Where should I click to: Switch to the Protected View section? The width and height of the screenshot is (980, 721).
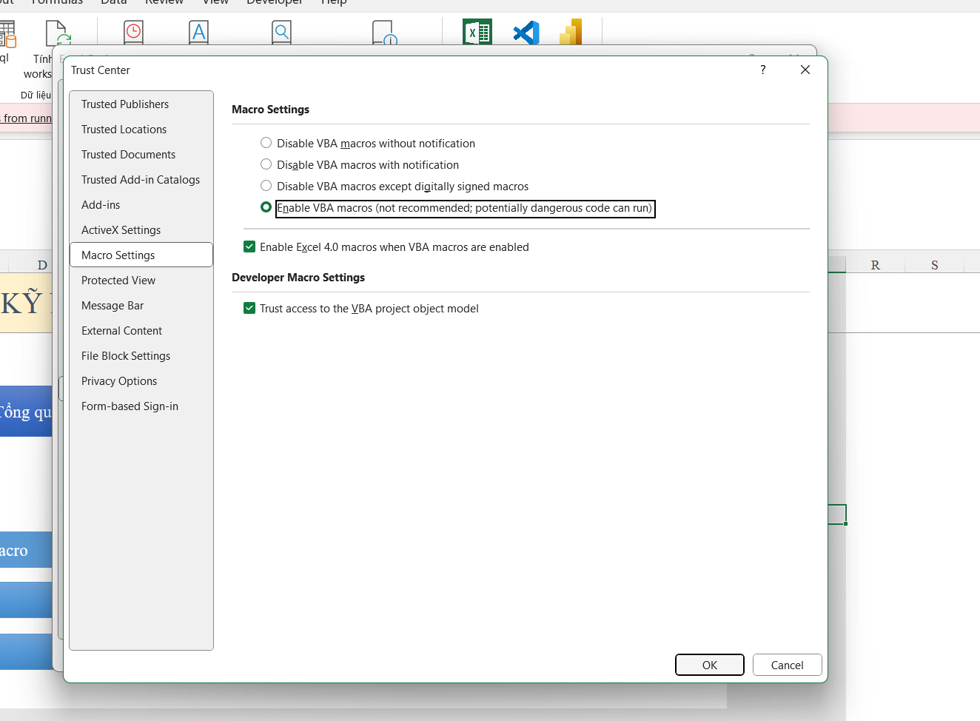(118, 281)
